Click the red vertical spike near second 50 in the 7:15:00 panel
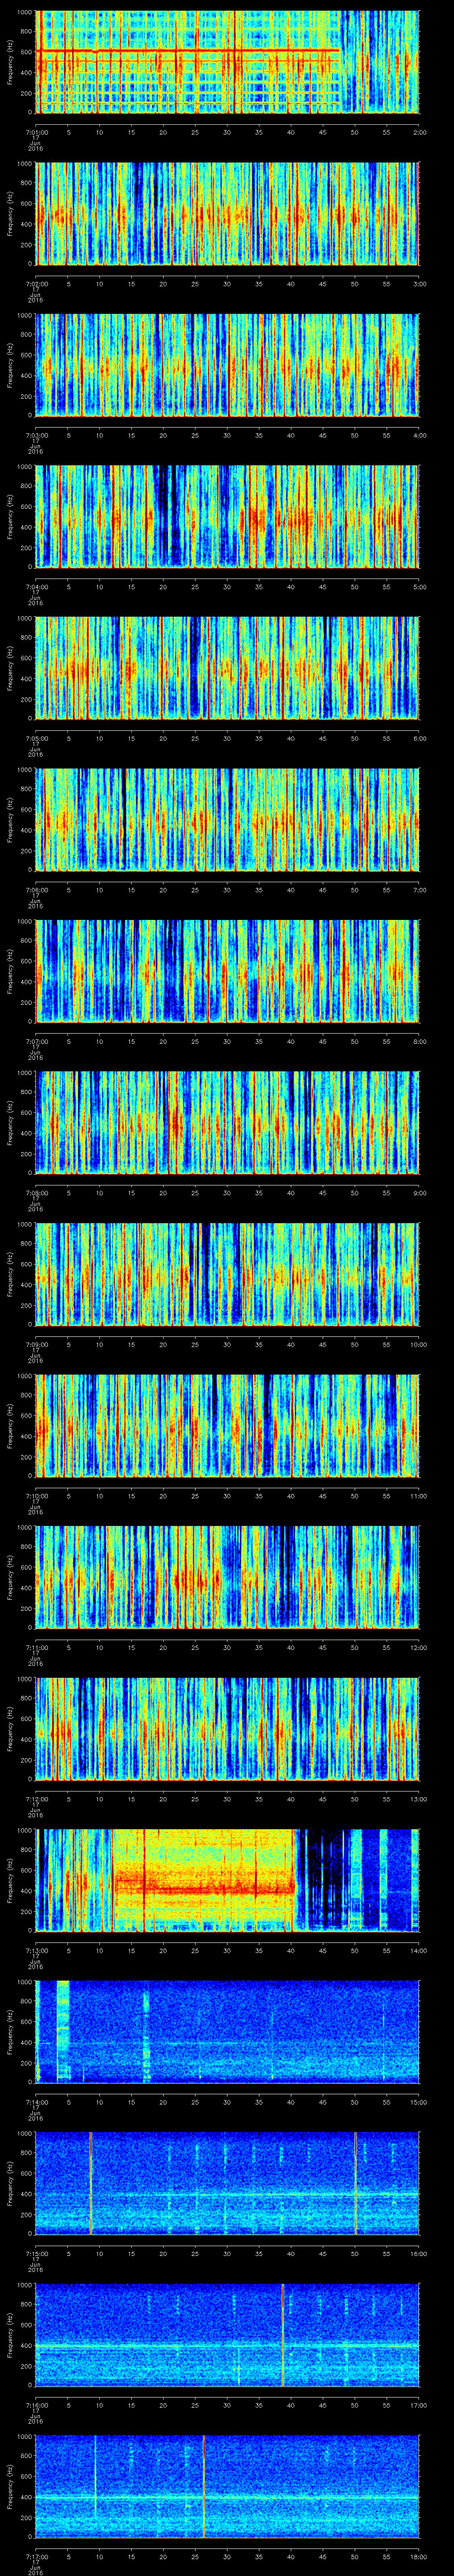 [x=355, y=2182]
